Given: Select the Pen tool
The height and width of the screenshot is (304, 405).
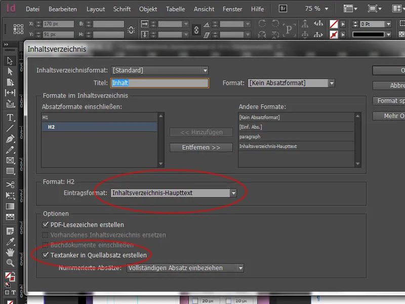Looking at the screenshot, I should tap(10, 139).
